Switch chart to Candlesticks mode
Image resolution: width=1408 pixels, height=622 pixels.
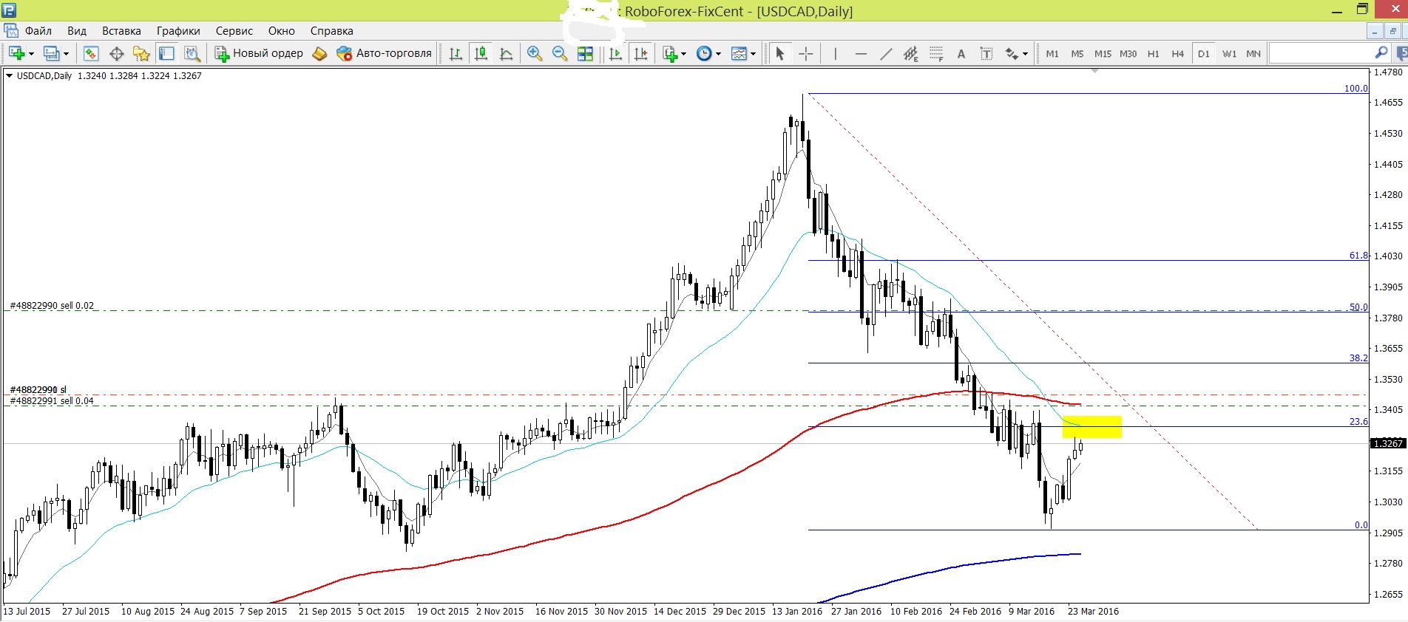pos(481,53)
